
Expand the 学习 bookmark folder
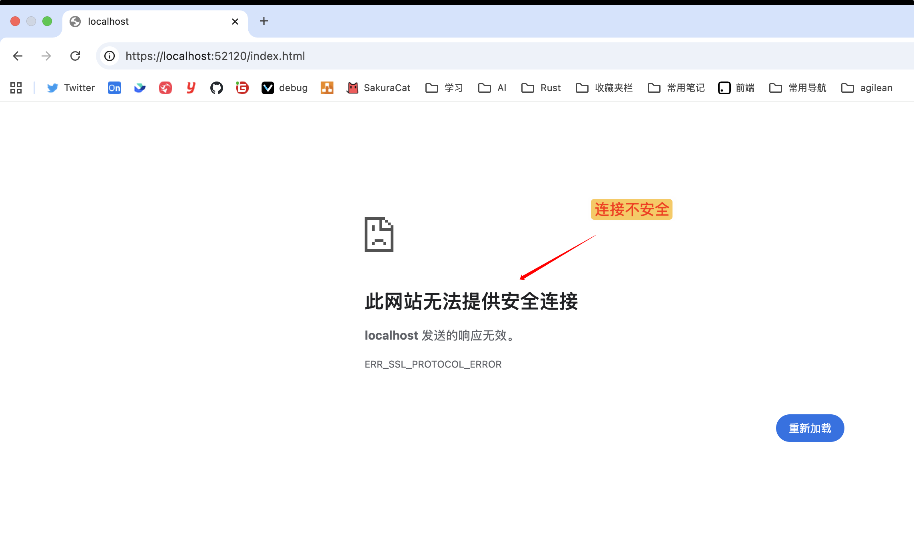444,88
